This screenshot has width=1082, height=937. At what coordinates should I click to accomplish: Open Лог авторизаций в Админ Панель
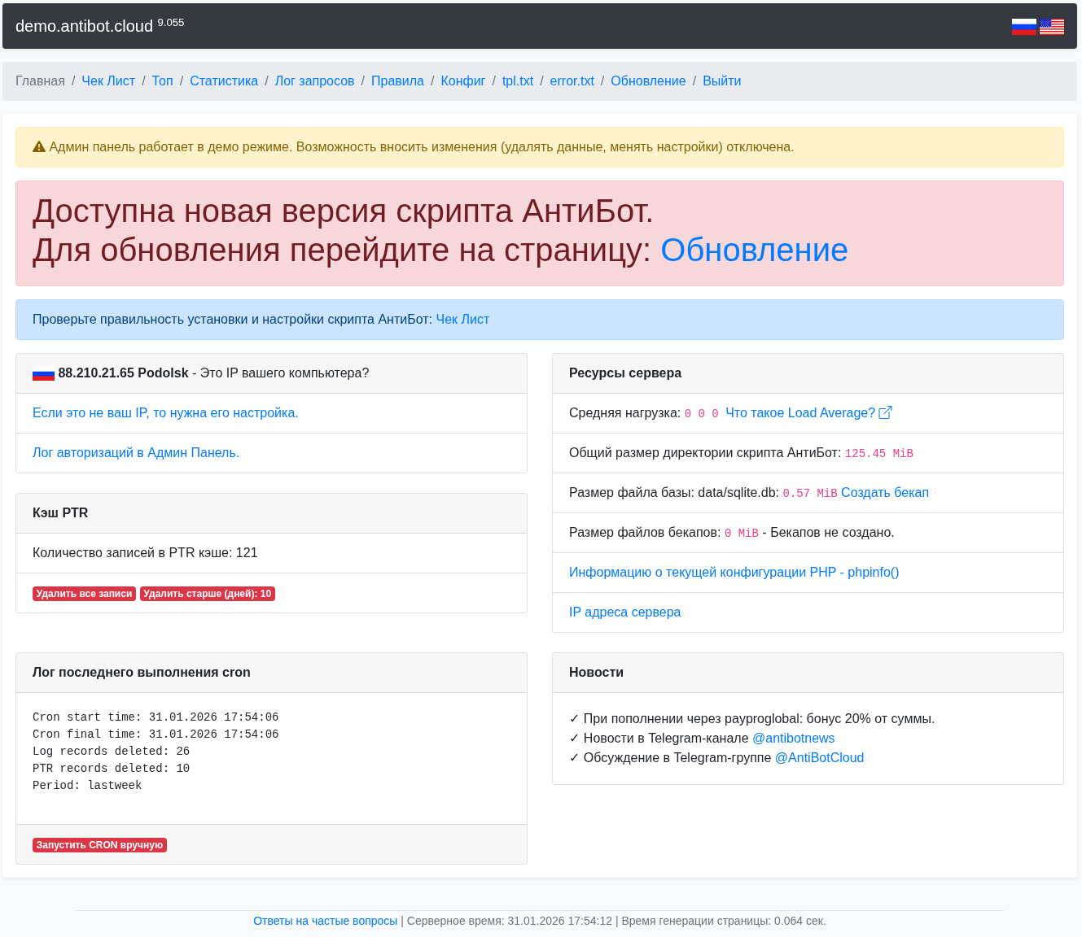(x=136, y=453)
